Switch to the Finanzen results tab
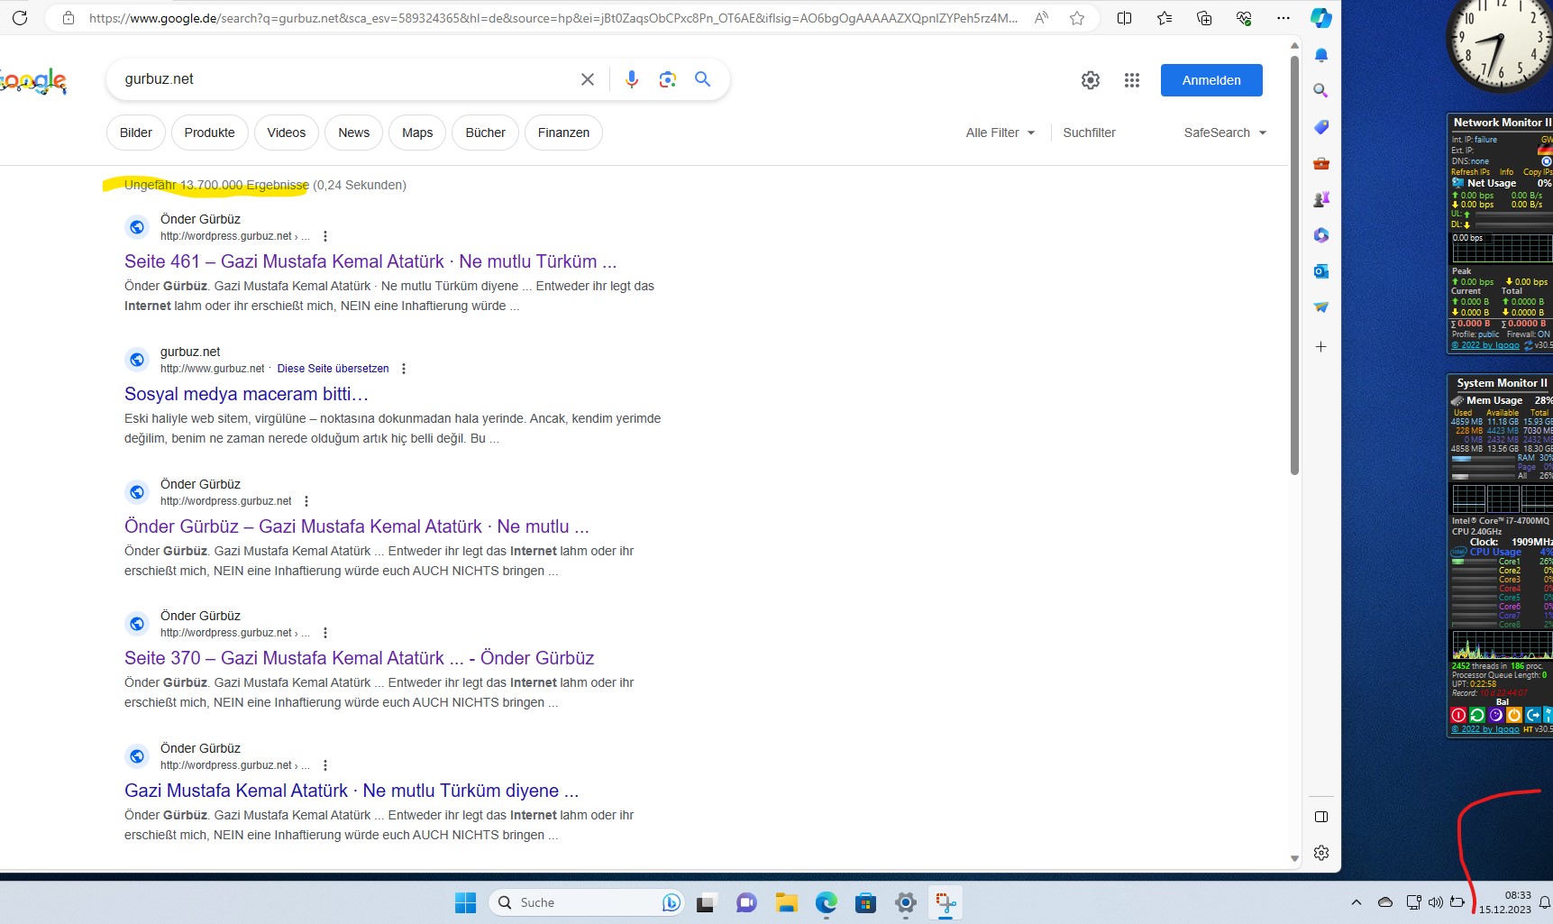 (x=563, y=133)
